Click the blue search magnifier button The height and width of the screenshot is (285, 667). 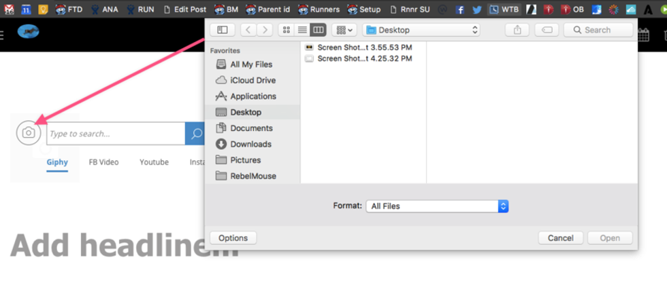pos(196,134)
